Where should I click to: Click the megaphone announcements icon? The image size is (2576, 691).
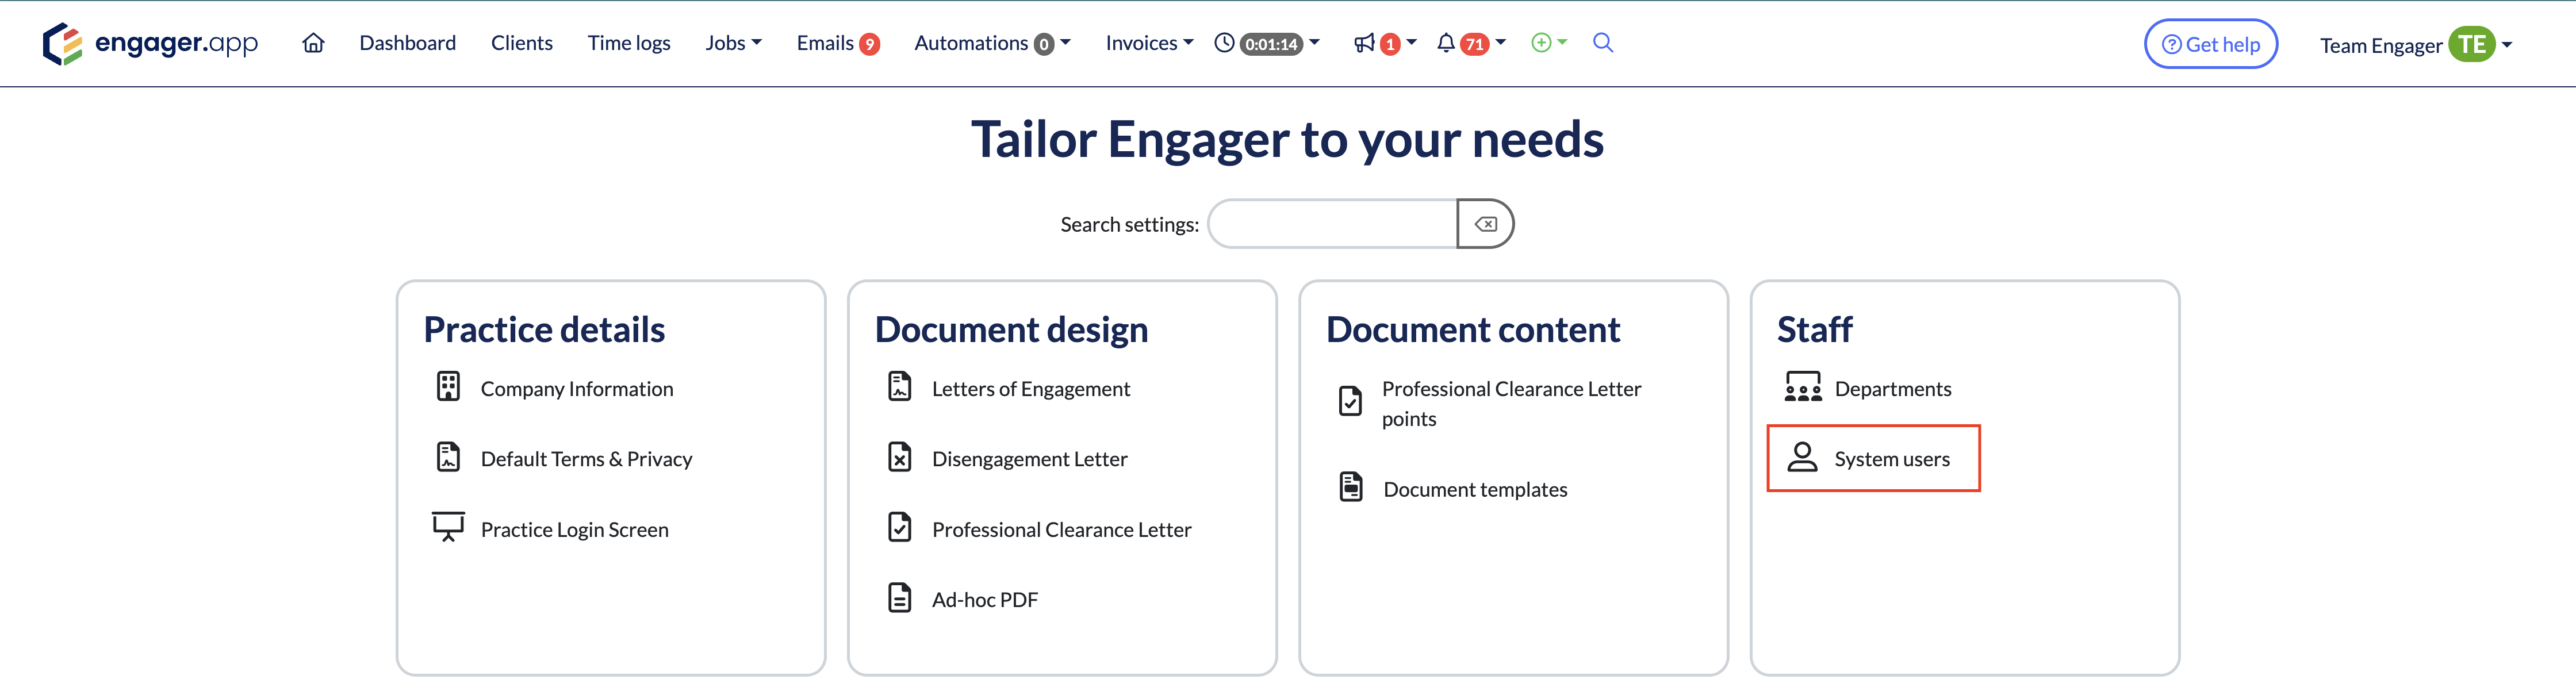tap(1364, 43)
